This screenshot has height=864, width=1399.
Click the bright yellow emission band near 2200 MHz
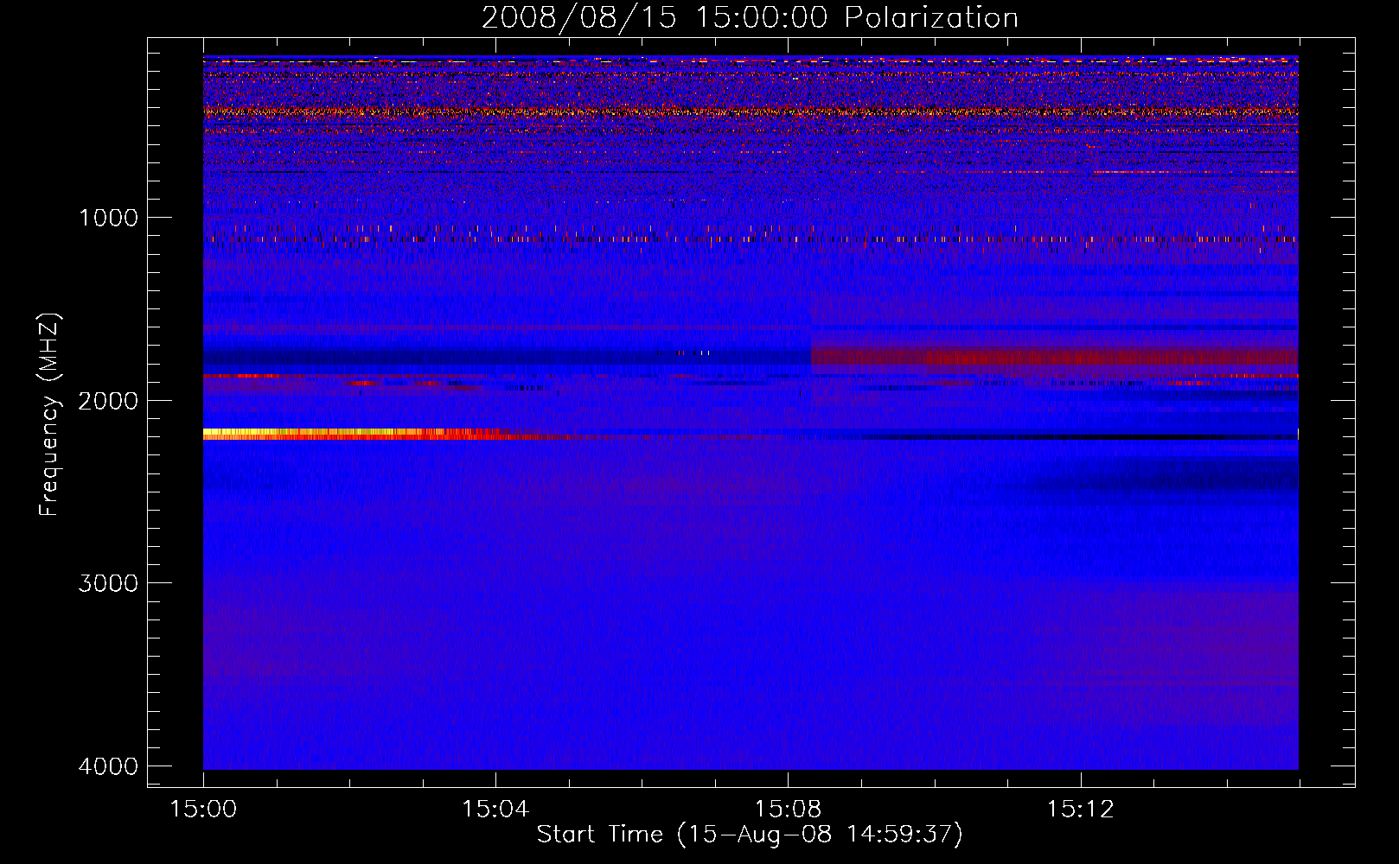point(350,435)
